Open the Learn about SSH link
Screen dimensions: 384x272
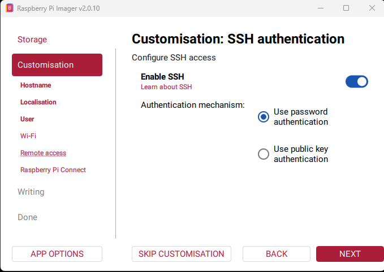[166, 87]
